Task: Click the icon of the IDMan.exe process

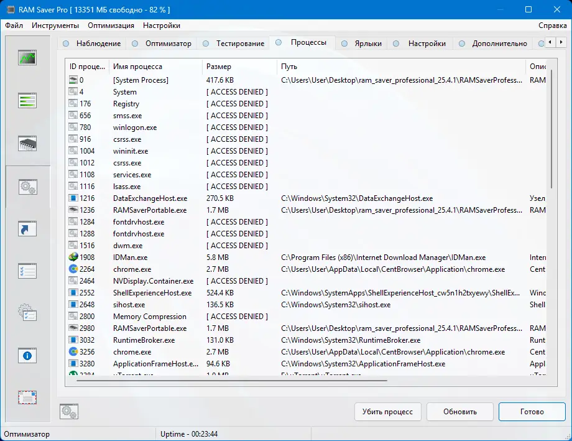Action: click(73, 258)
